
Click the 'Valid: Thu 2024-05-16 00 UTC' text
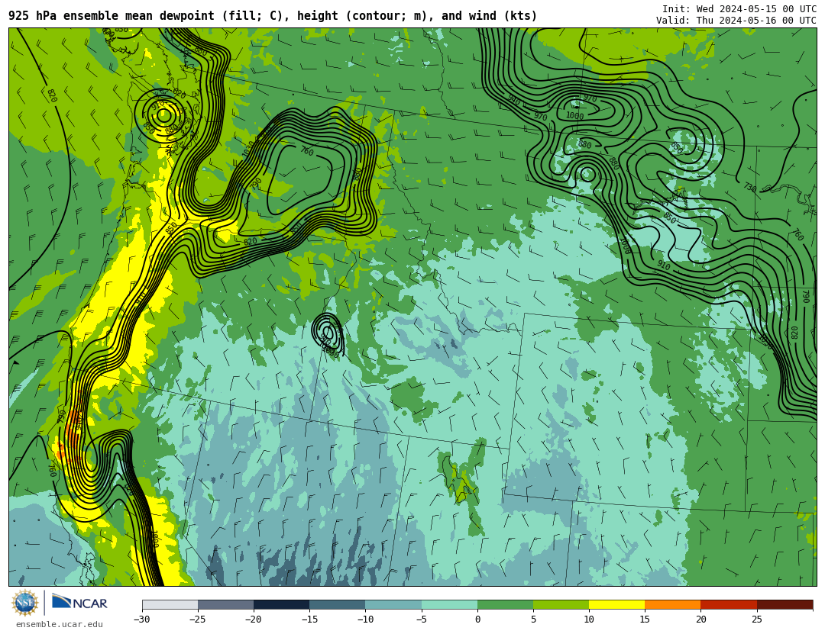(x=736, y=21)
